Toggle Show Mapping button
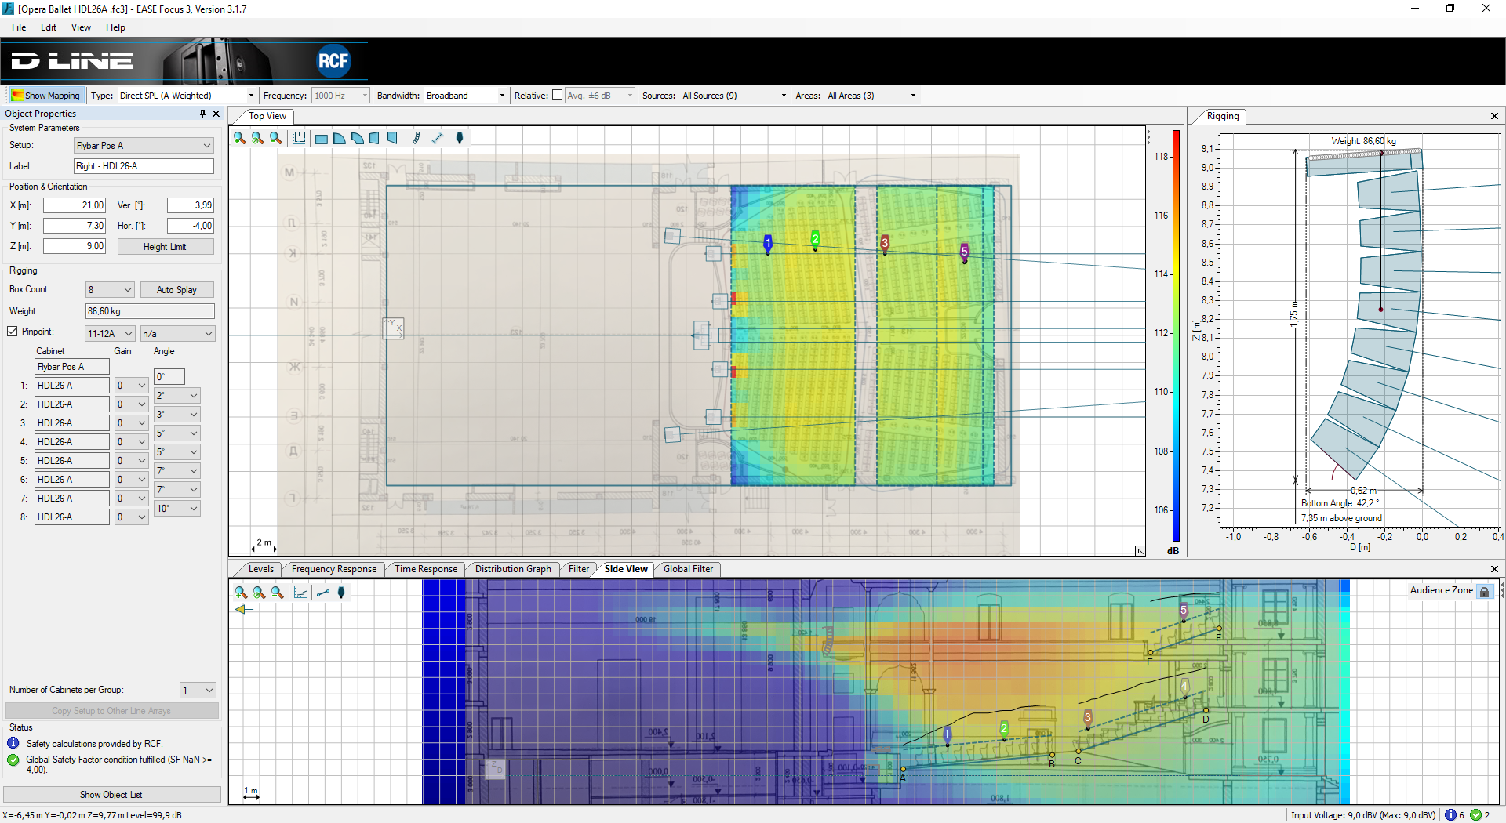Image resolution: width=1506 pixels, height=823 pixels. tap(45, 96)
